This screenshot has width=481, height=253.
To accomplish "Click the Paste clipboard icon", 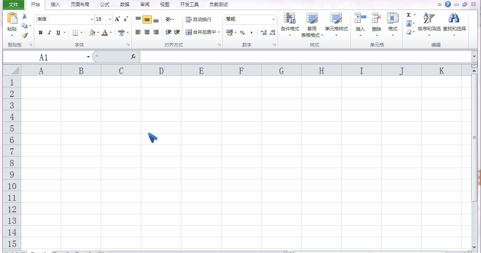I will point(12,18).
